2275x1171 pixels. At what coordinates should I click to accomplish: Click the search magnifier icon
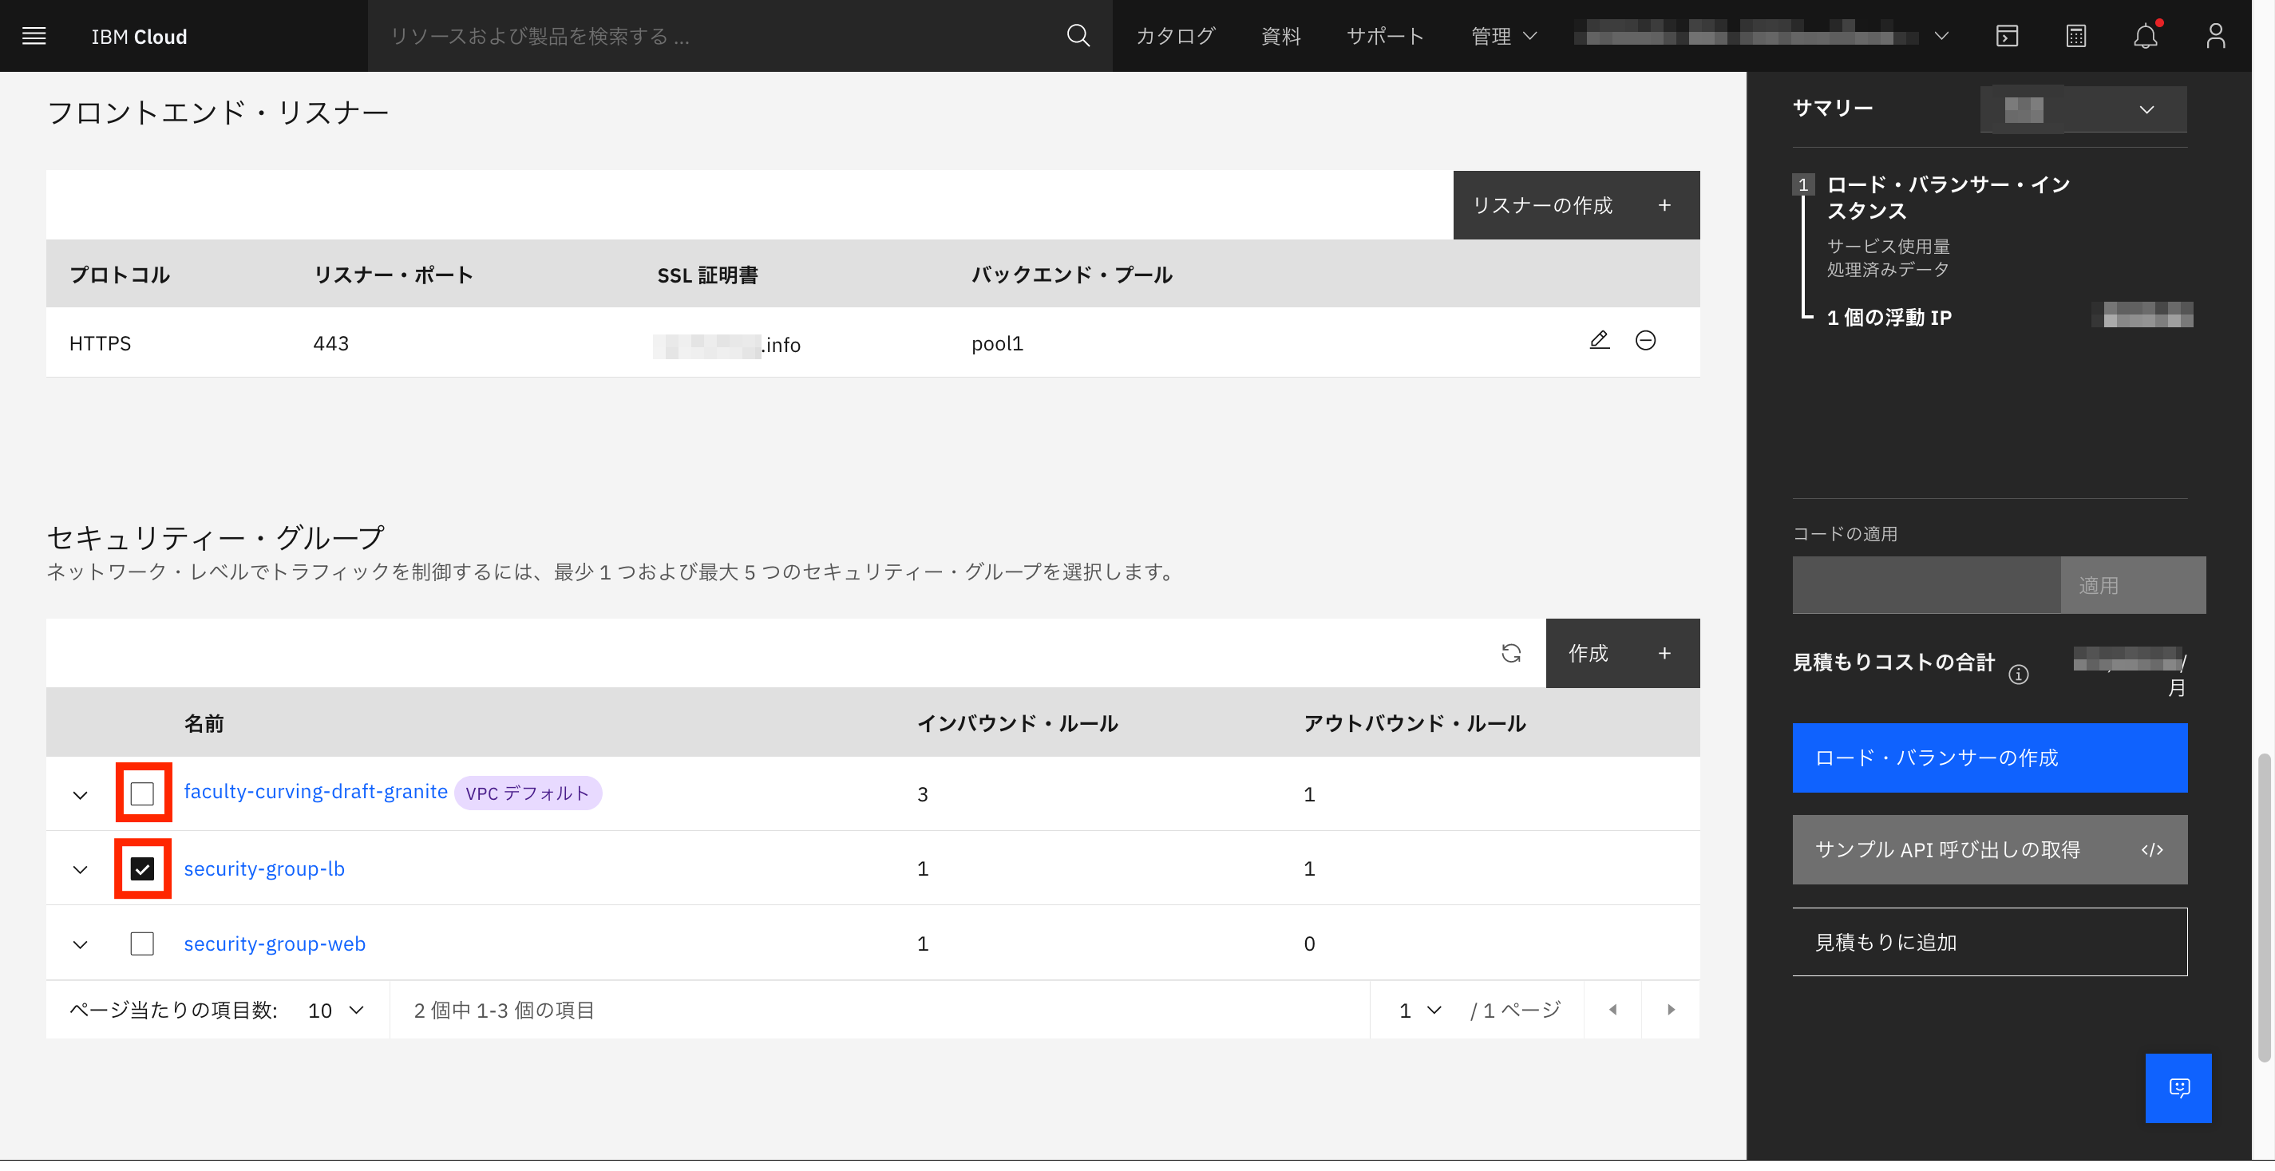[x=1078, y=36]
